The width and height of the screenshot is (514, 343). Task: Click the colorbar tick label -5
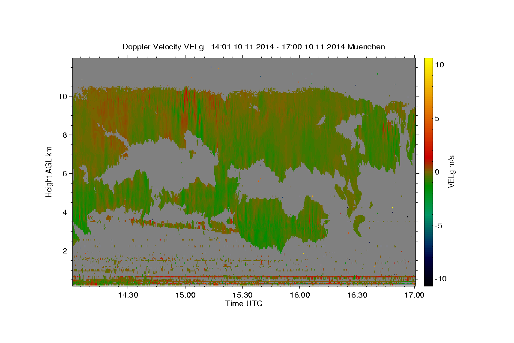pyautogui.click(x=439, y=226)
